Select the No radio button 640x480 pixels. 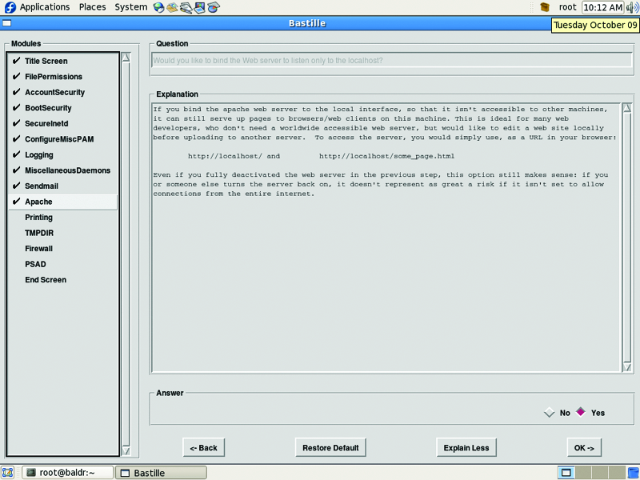tap(549, 413)
